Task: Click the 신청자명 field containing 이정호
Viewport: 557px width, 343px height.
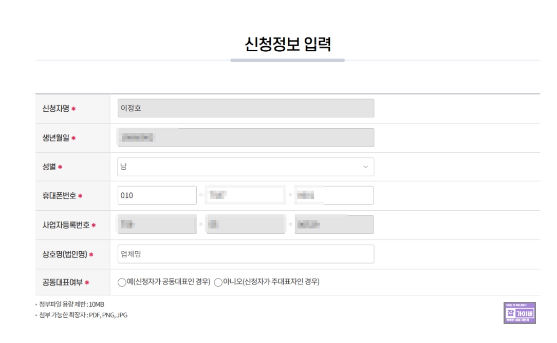Action: click(246, 108)
